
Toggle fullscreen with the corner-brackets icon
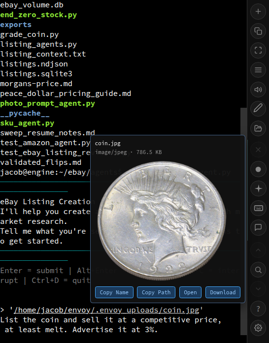click(258, 50)
